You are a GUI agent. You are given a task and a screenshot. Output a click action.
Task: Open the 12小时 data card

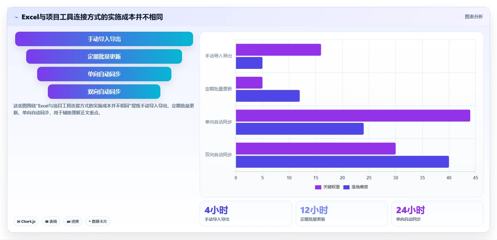tap(341, 213)
